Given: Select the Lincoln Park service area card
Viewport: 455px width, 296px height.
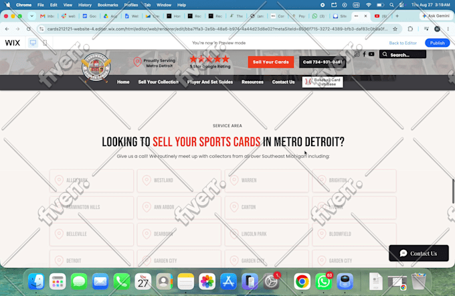Looking at the screenshot, I should pos(267,234).
